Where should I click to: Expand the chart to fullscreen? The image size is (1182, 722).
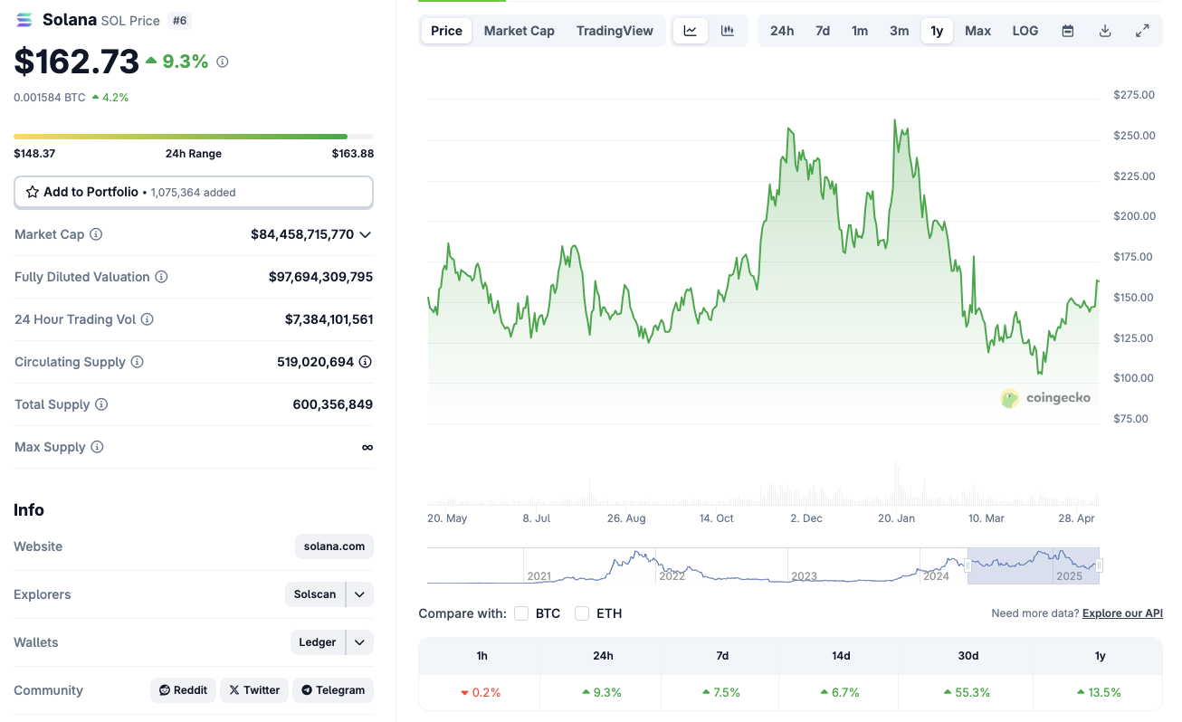click(x=1141, y=30)
